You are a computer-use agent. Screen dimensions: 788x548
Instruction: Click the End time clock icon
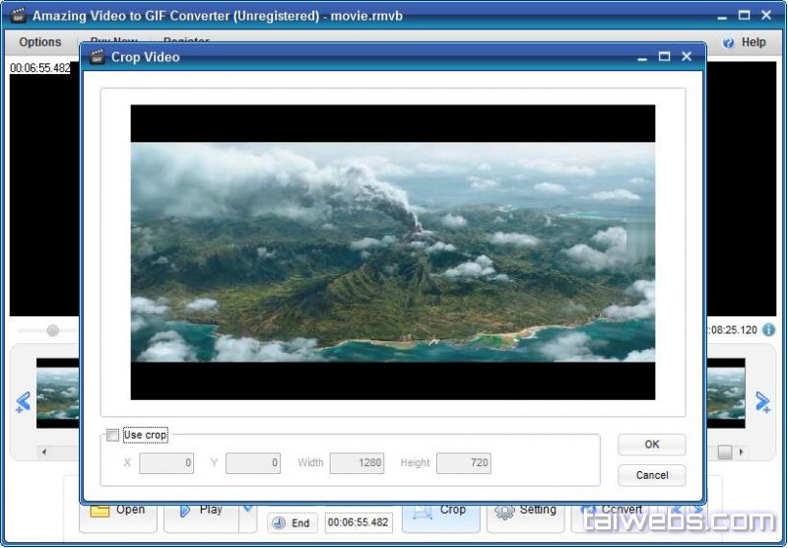279,523
